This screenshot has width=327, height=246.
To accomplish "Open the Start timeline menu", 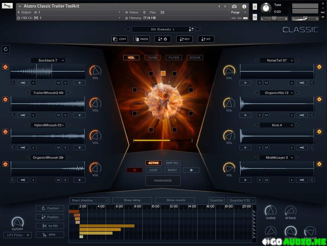I will [90, 200].
